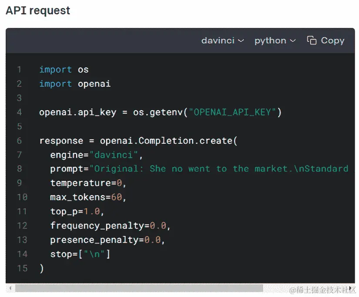Click the horizontal scrollbar thumb under the code
The width and height of the screenshot is (359, 297).
coord(139,288)
